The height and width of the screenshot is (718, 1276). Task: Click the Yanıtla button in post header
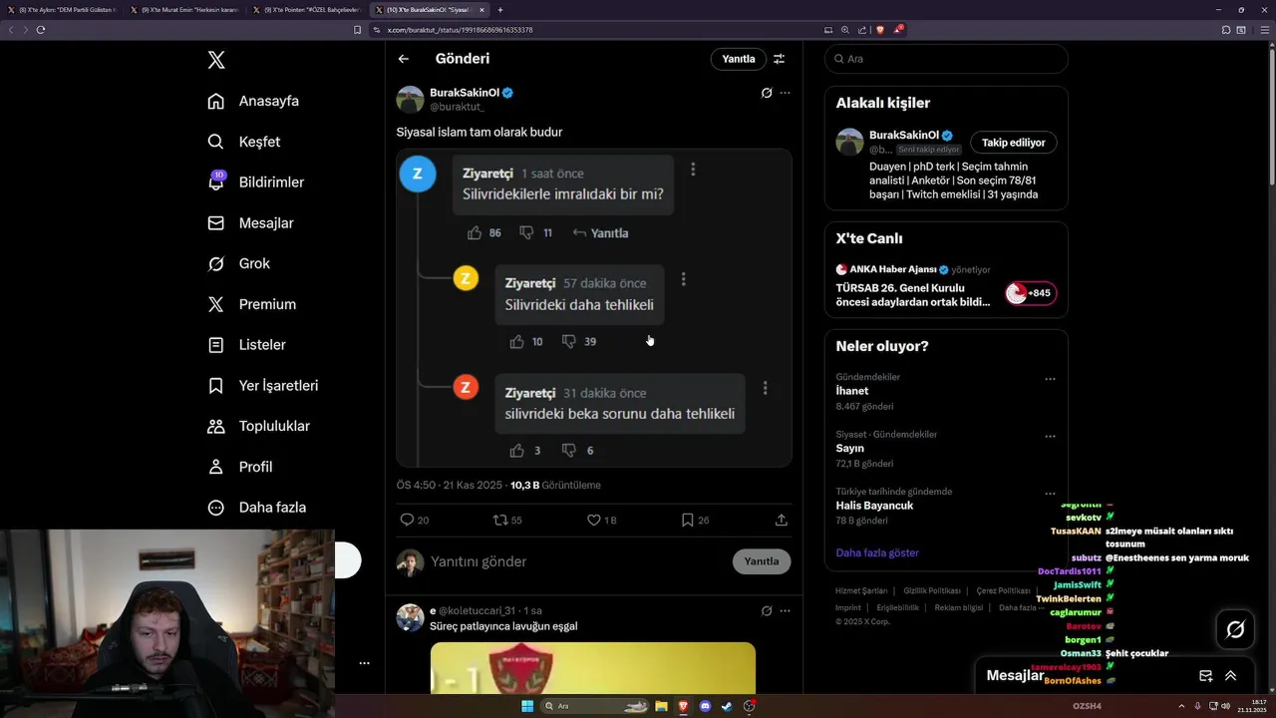(x=739, y=59)
